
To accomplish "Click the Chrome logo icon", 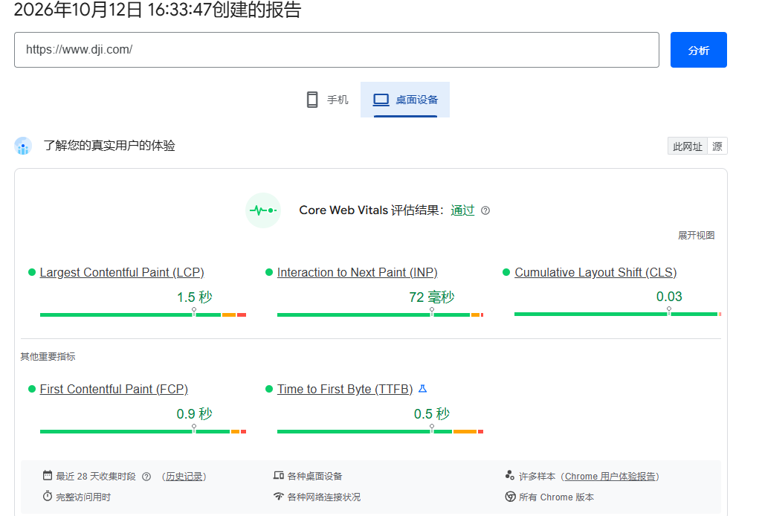I will [x=510, y=497].
